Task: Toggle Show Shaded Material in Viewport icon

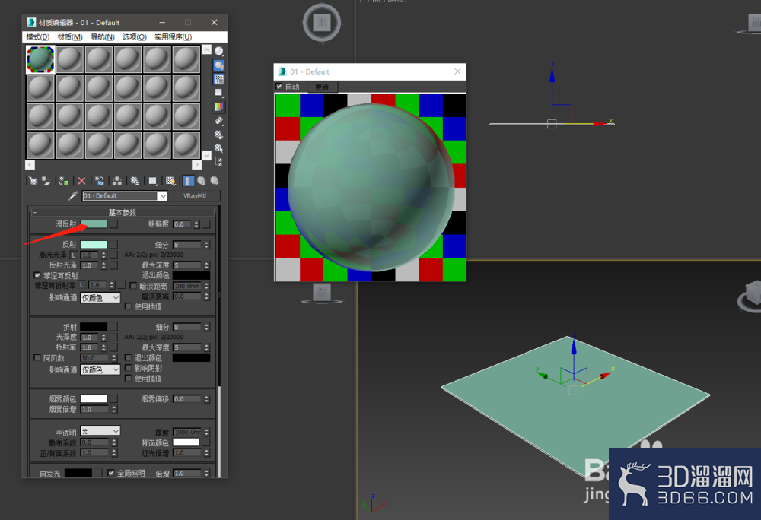Action: [x=170, y=181]
